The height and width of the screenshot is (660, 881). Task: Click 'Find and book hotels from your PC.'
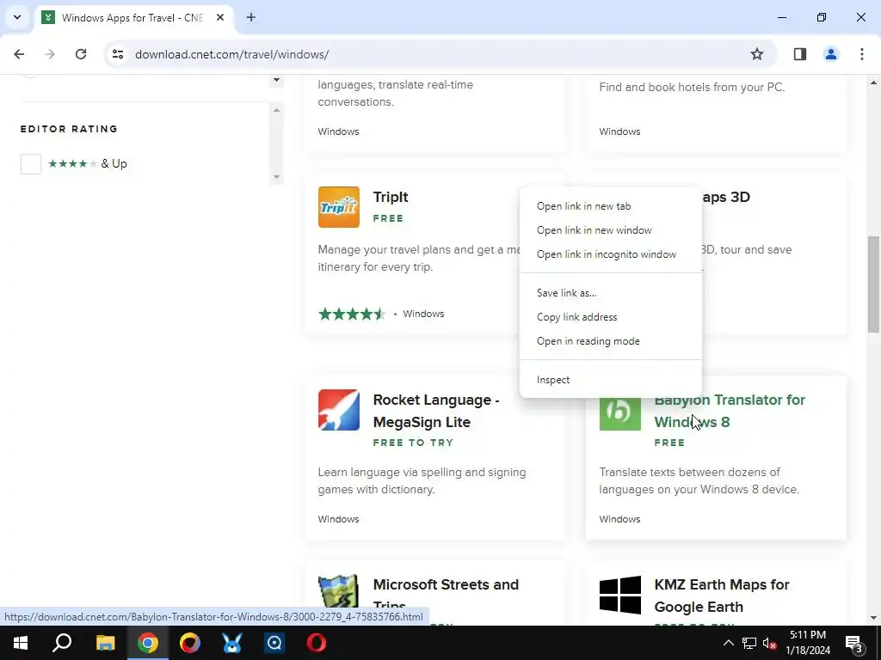(x=692, y=87)
